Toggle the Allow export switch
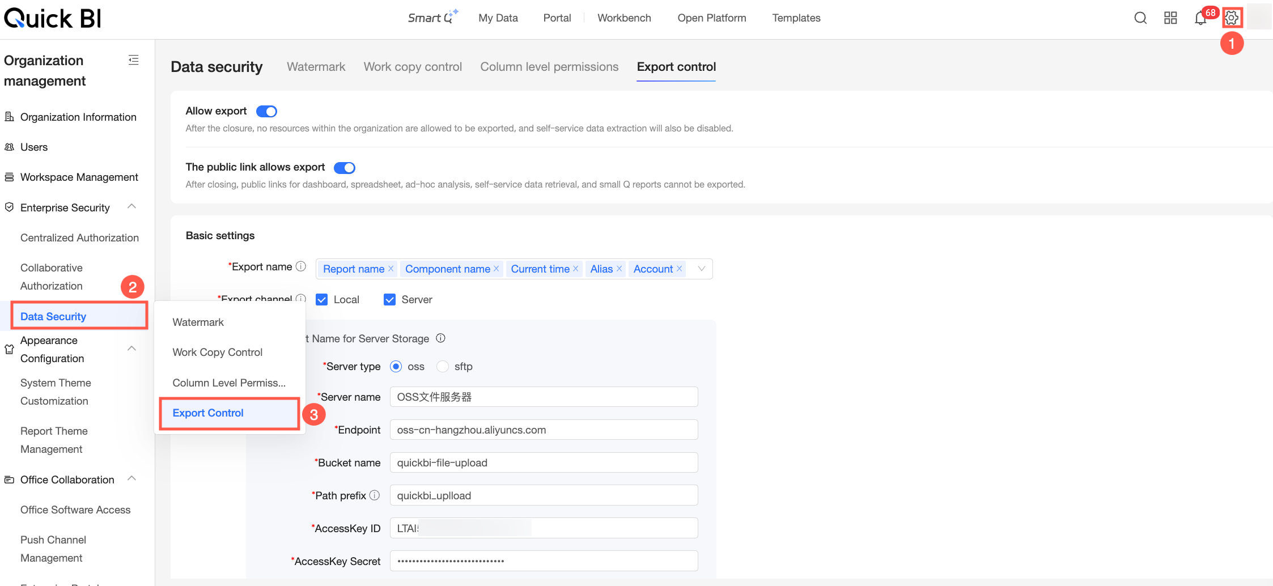This screenshot has width=1273, height=586. pyautogui.click(x=266, y=111)
